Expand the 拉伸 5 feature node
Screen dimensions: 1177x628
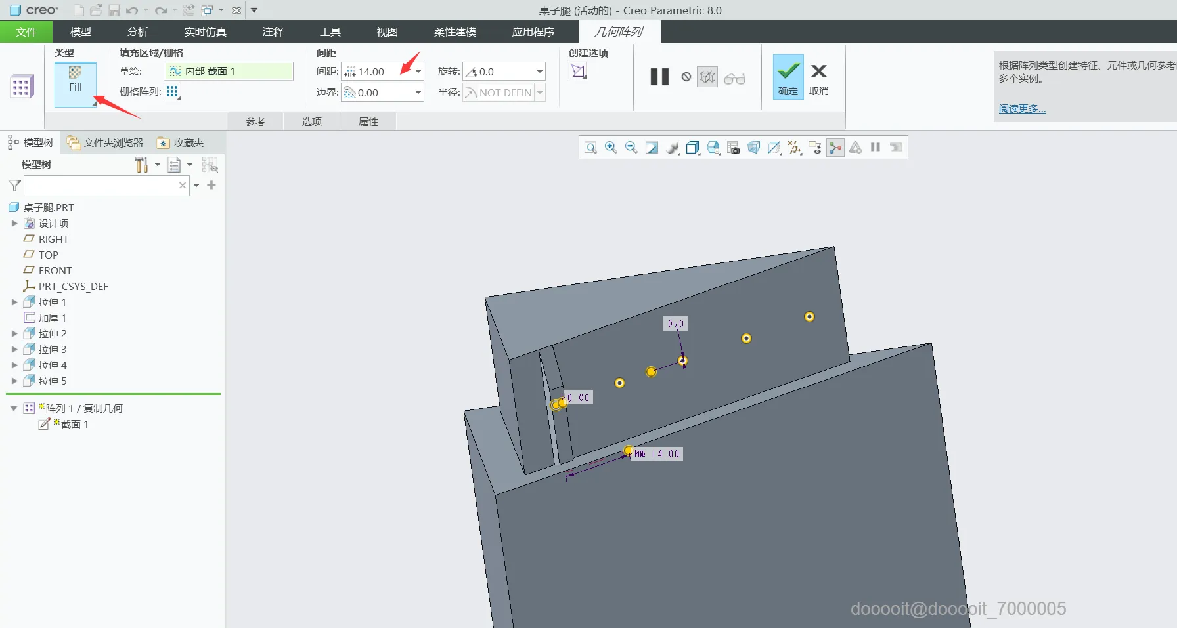click(14, 381)
